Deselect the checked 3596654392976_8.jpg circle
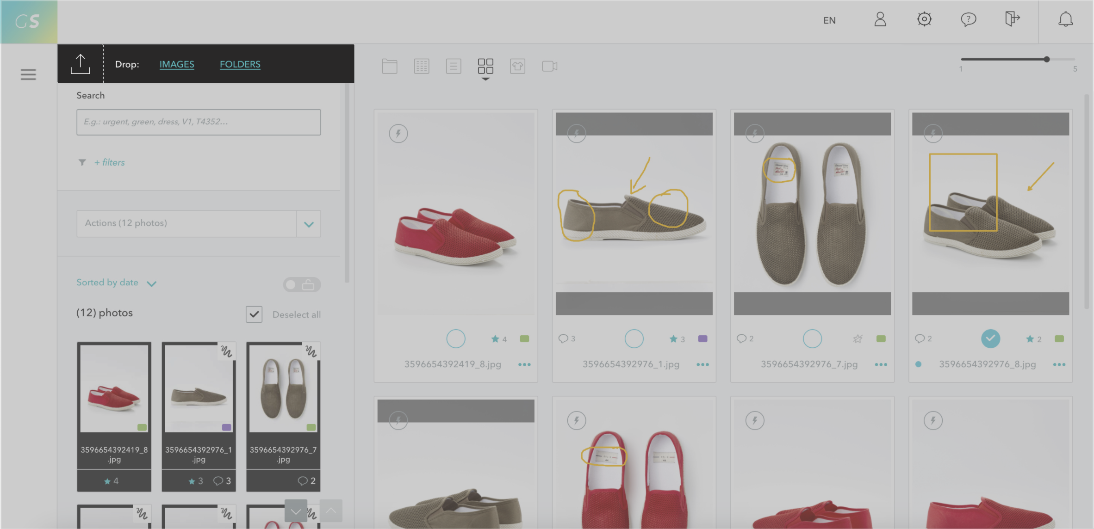This screenshot has height=529, width=1094. (990, 338)
